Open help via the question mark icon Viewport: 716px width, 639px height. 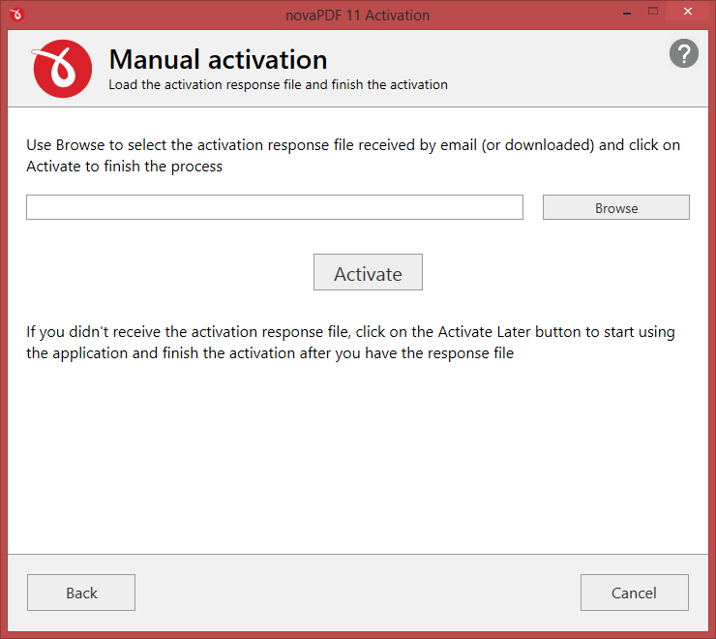[x=683, y=53]
